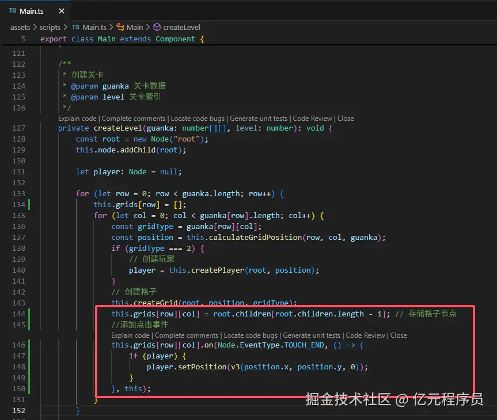Close the code lens above line 146

pos(399,335)
